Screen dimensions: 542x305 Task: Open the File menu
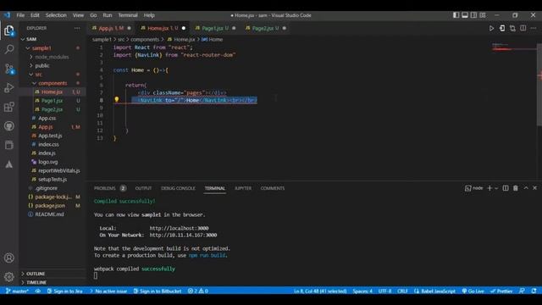[20, 15]
